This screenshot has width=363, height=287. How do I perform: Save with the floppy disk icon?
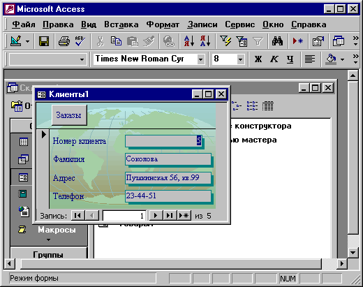pos(44,41)
